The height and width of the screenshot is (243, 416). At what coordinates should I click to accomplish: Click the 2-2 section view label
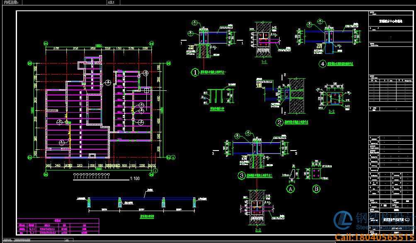pos(331,111)
